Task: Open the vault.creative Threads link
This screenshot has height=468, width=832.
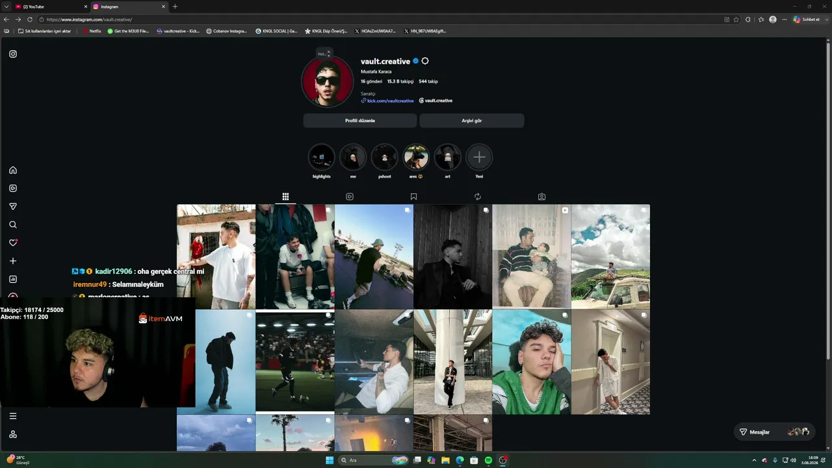Action: (x=435, y=101)
